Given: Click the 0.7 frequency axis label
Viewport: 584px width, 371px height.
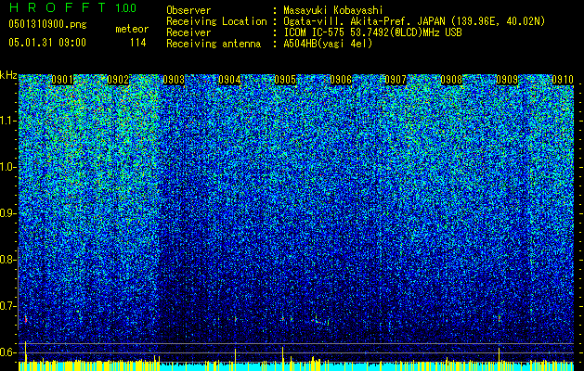Looking at the screenshot, I should tap(7, 306).
